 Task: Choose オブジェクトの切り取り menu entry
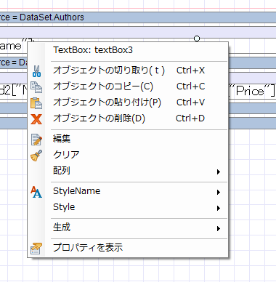tap(128, 70)
